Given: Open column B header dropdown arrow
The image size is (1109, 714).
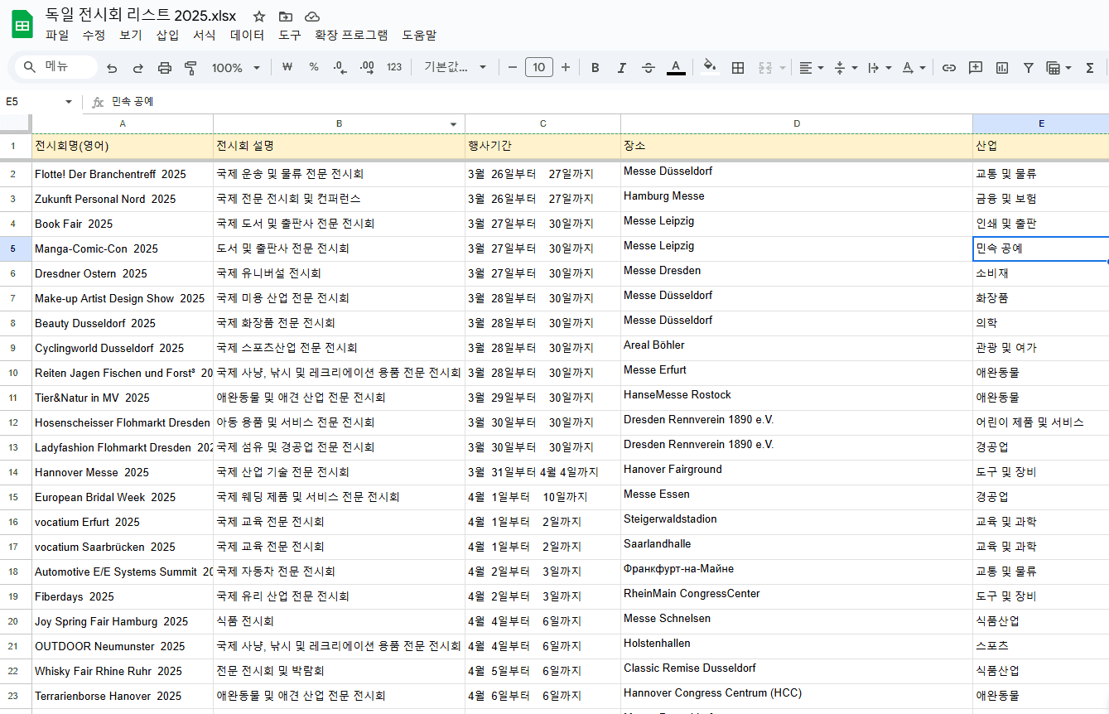Looking at the screenshot, I should point(453,125).
